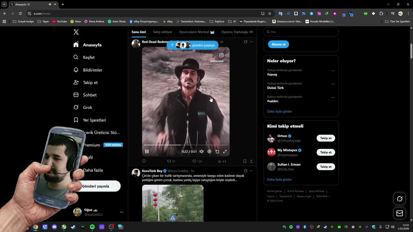Open the KoruTürk Bey post image
Viewport: 413px width, 232px height.
[x=173, y=203]
